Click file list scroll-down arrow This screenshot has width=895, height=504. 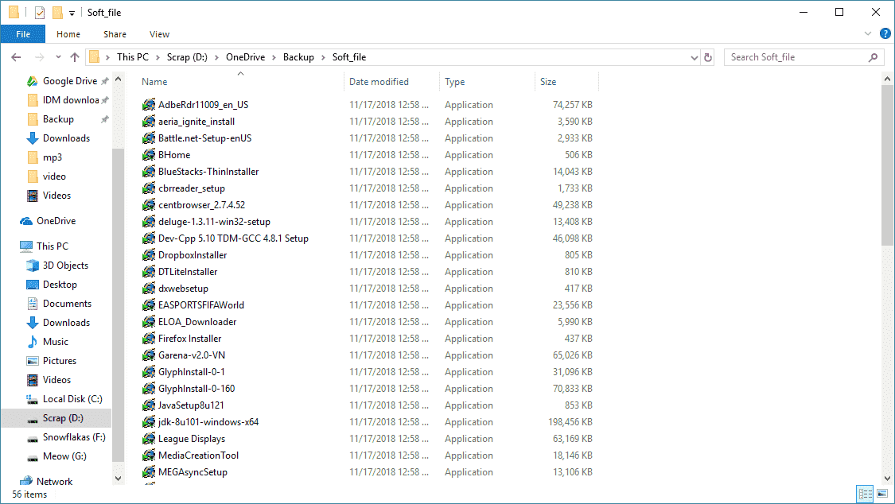[x=887, y=479]
